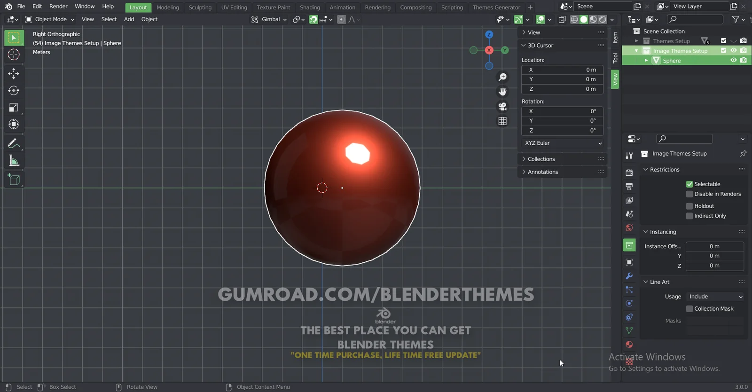Toggle exclude checkbox for Themes Setup collection
The image size is (752, 392).
(x=723, y=41)
